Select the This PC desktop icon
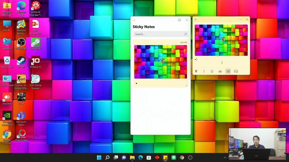The image size is (289, 162). (7, 26)
